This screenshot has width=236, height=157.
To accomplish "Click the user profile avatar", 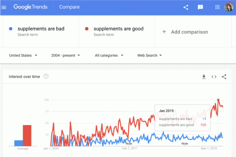I will (x=229, y=7).
